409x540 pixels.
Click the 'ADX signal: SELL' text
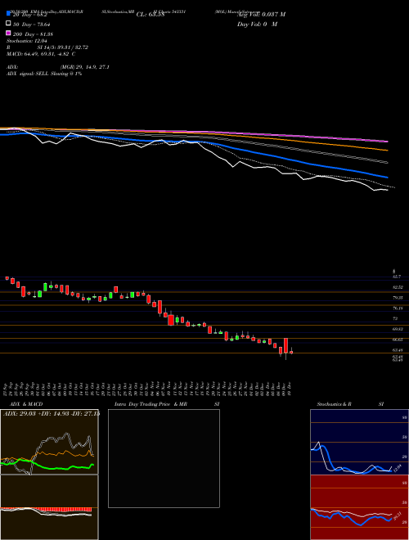pos(28,74)
